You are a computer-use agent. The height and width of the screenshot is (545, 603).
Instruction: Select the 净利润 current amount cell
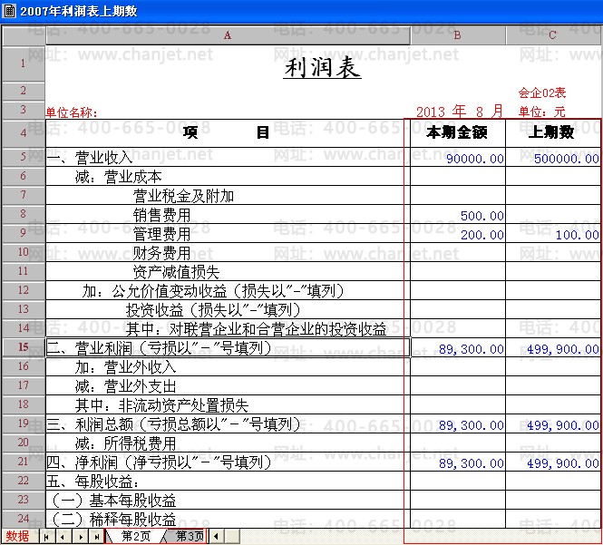tap(457, 462)
